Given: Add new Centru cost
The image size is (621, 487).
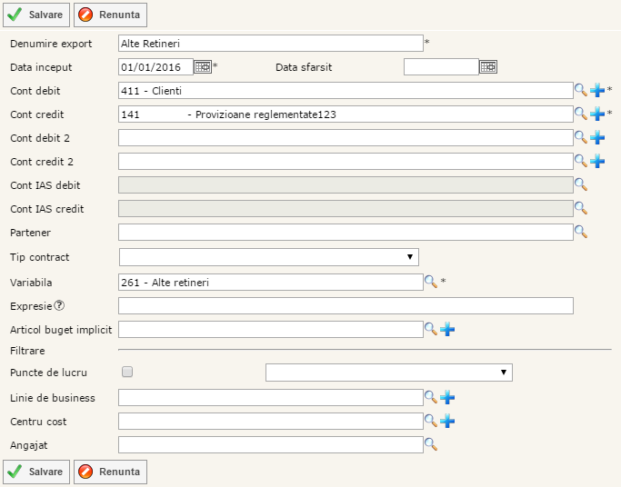Looking at the screenshot, I should pos(447,421).
